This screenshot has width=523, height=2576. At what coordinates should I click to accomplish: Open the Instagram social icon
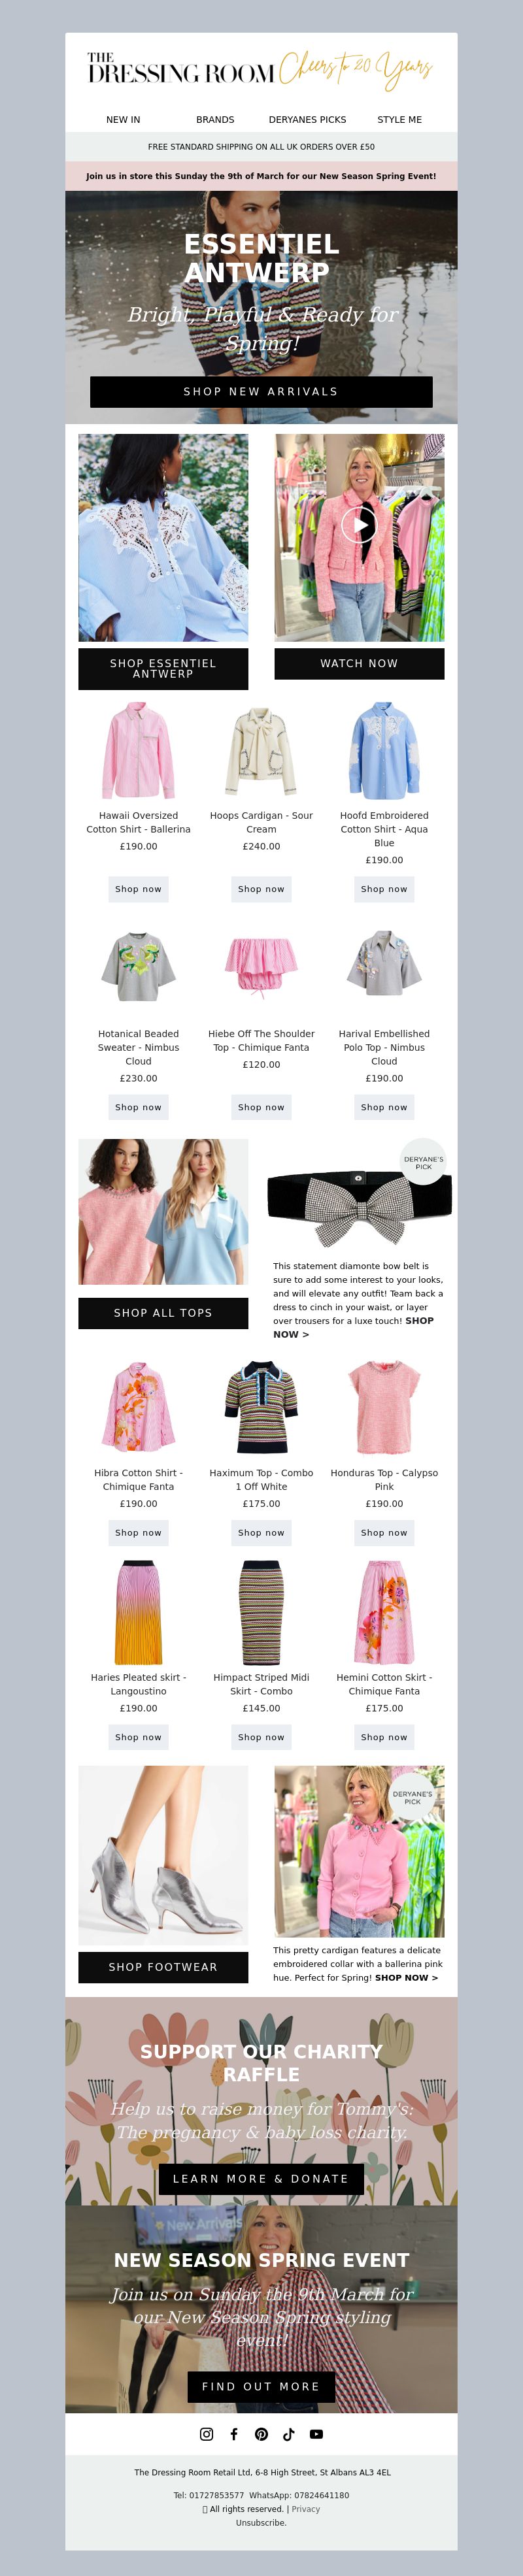pyautogui.click(x=206, y=2433)
